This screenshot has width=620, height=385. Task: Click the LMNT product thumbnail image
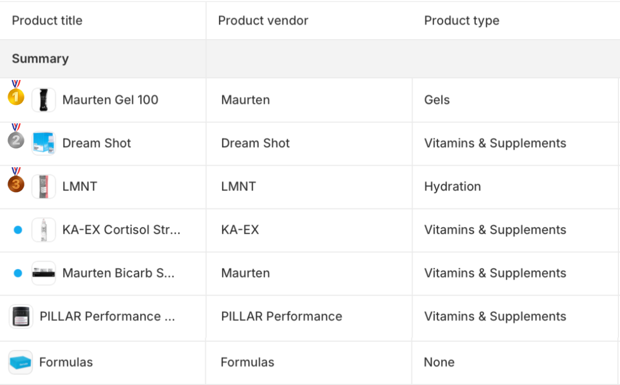pos(43,186)
